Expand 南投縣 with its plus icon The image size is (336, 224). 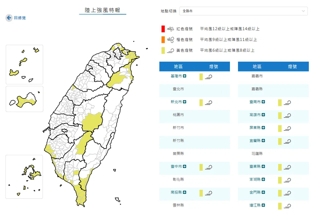[184, 192]
